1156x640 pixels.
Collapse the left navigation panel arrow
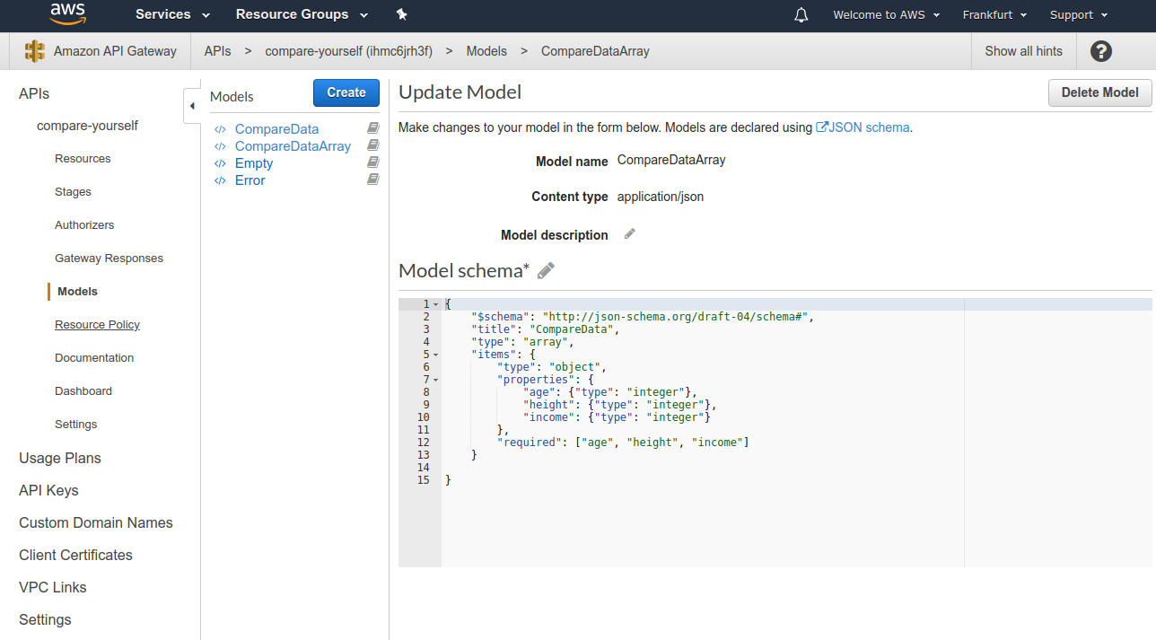point(192,106)
